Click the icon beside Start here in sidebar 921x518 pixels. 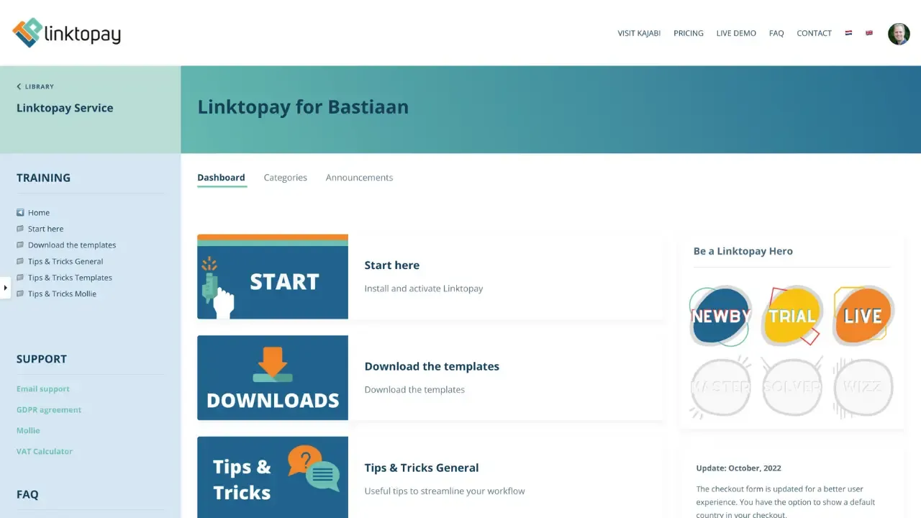[20, 229]
